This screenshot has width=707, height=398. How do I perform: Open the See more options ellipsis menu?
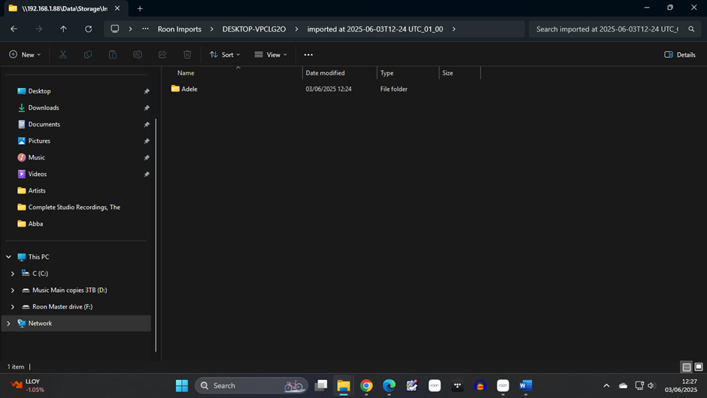tap(308, 55)
